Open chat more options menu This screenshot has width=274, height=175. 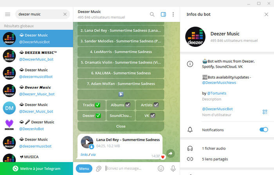[174, 14]
